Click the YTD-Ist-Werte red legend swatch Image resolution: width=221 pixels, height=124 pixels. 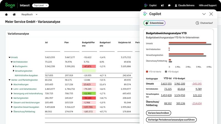tap(147, 72)
